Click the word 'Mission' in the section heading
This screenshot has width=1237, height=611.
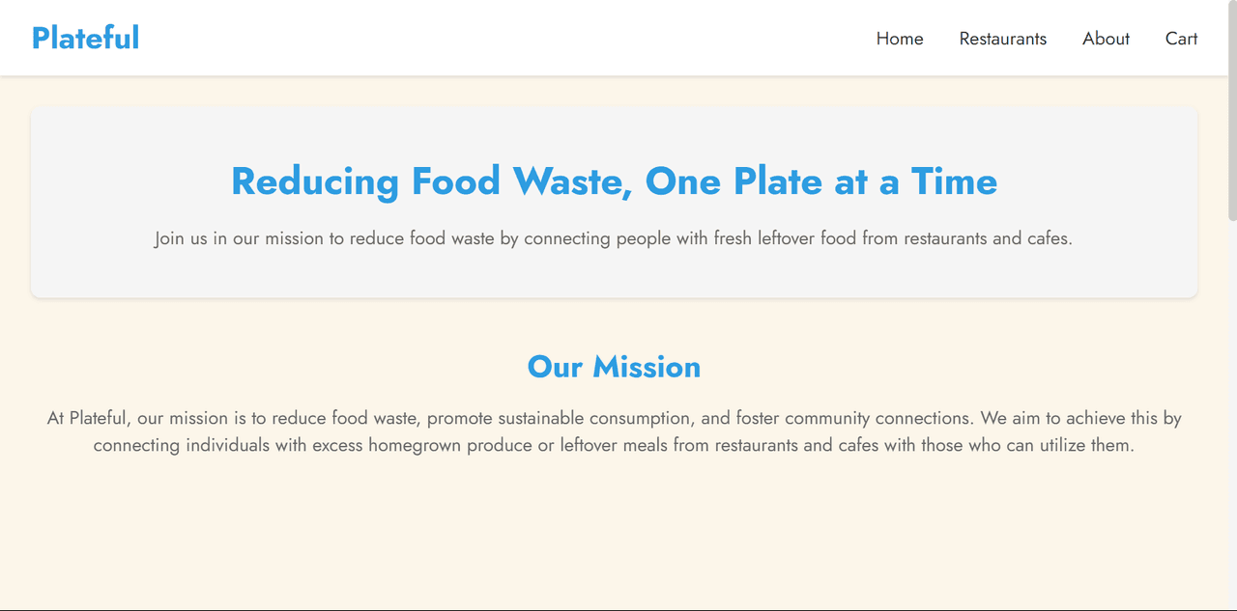647,367
